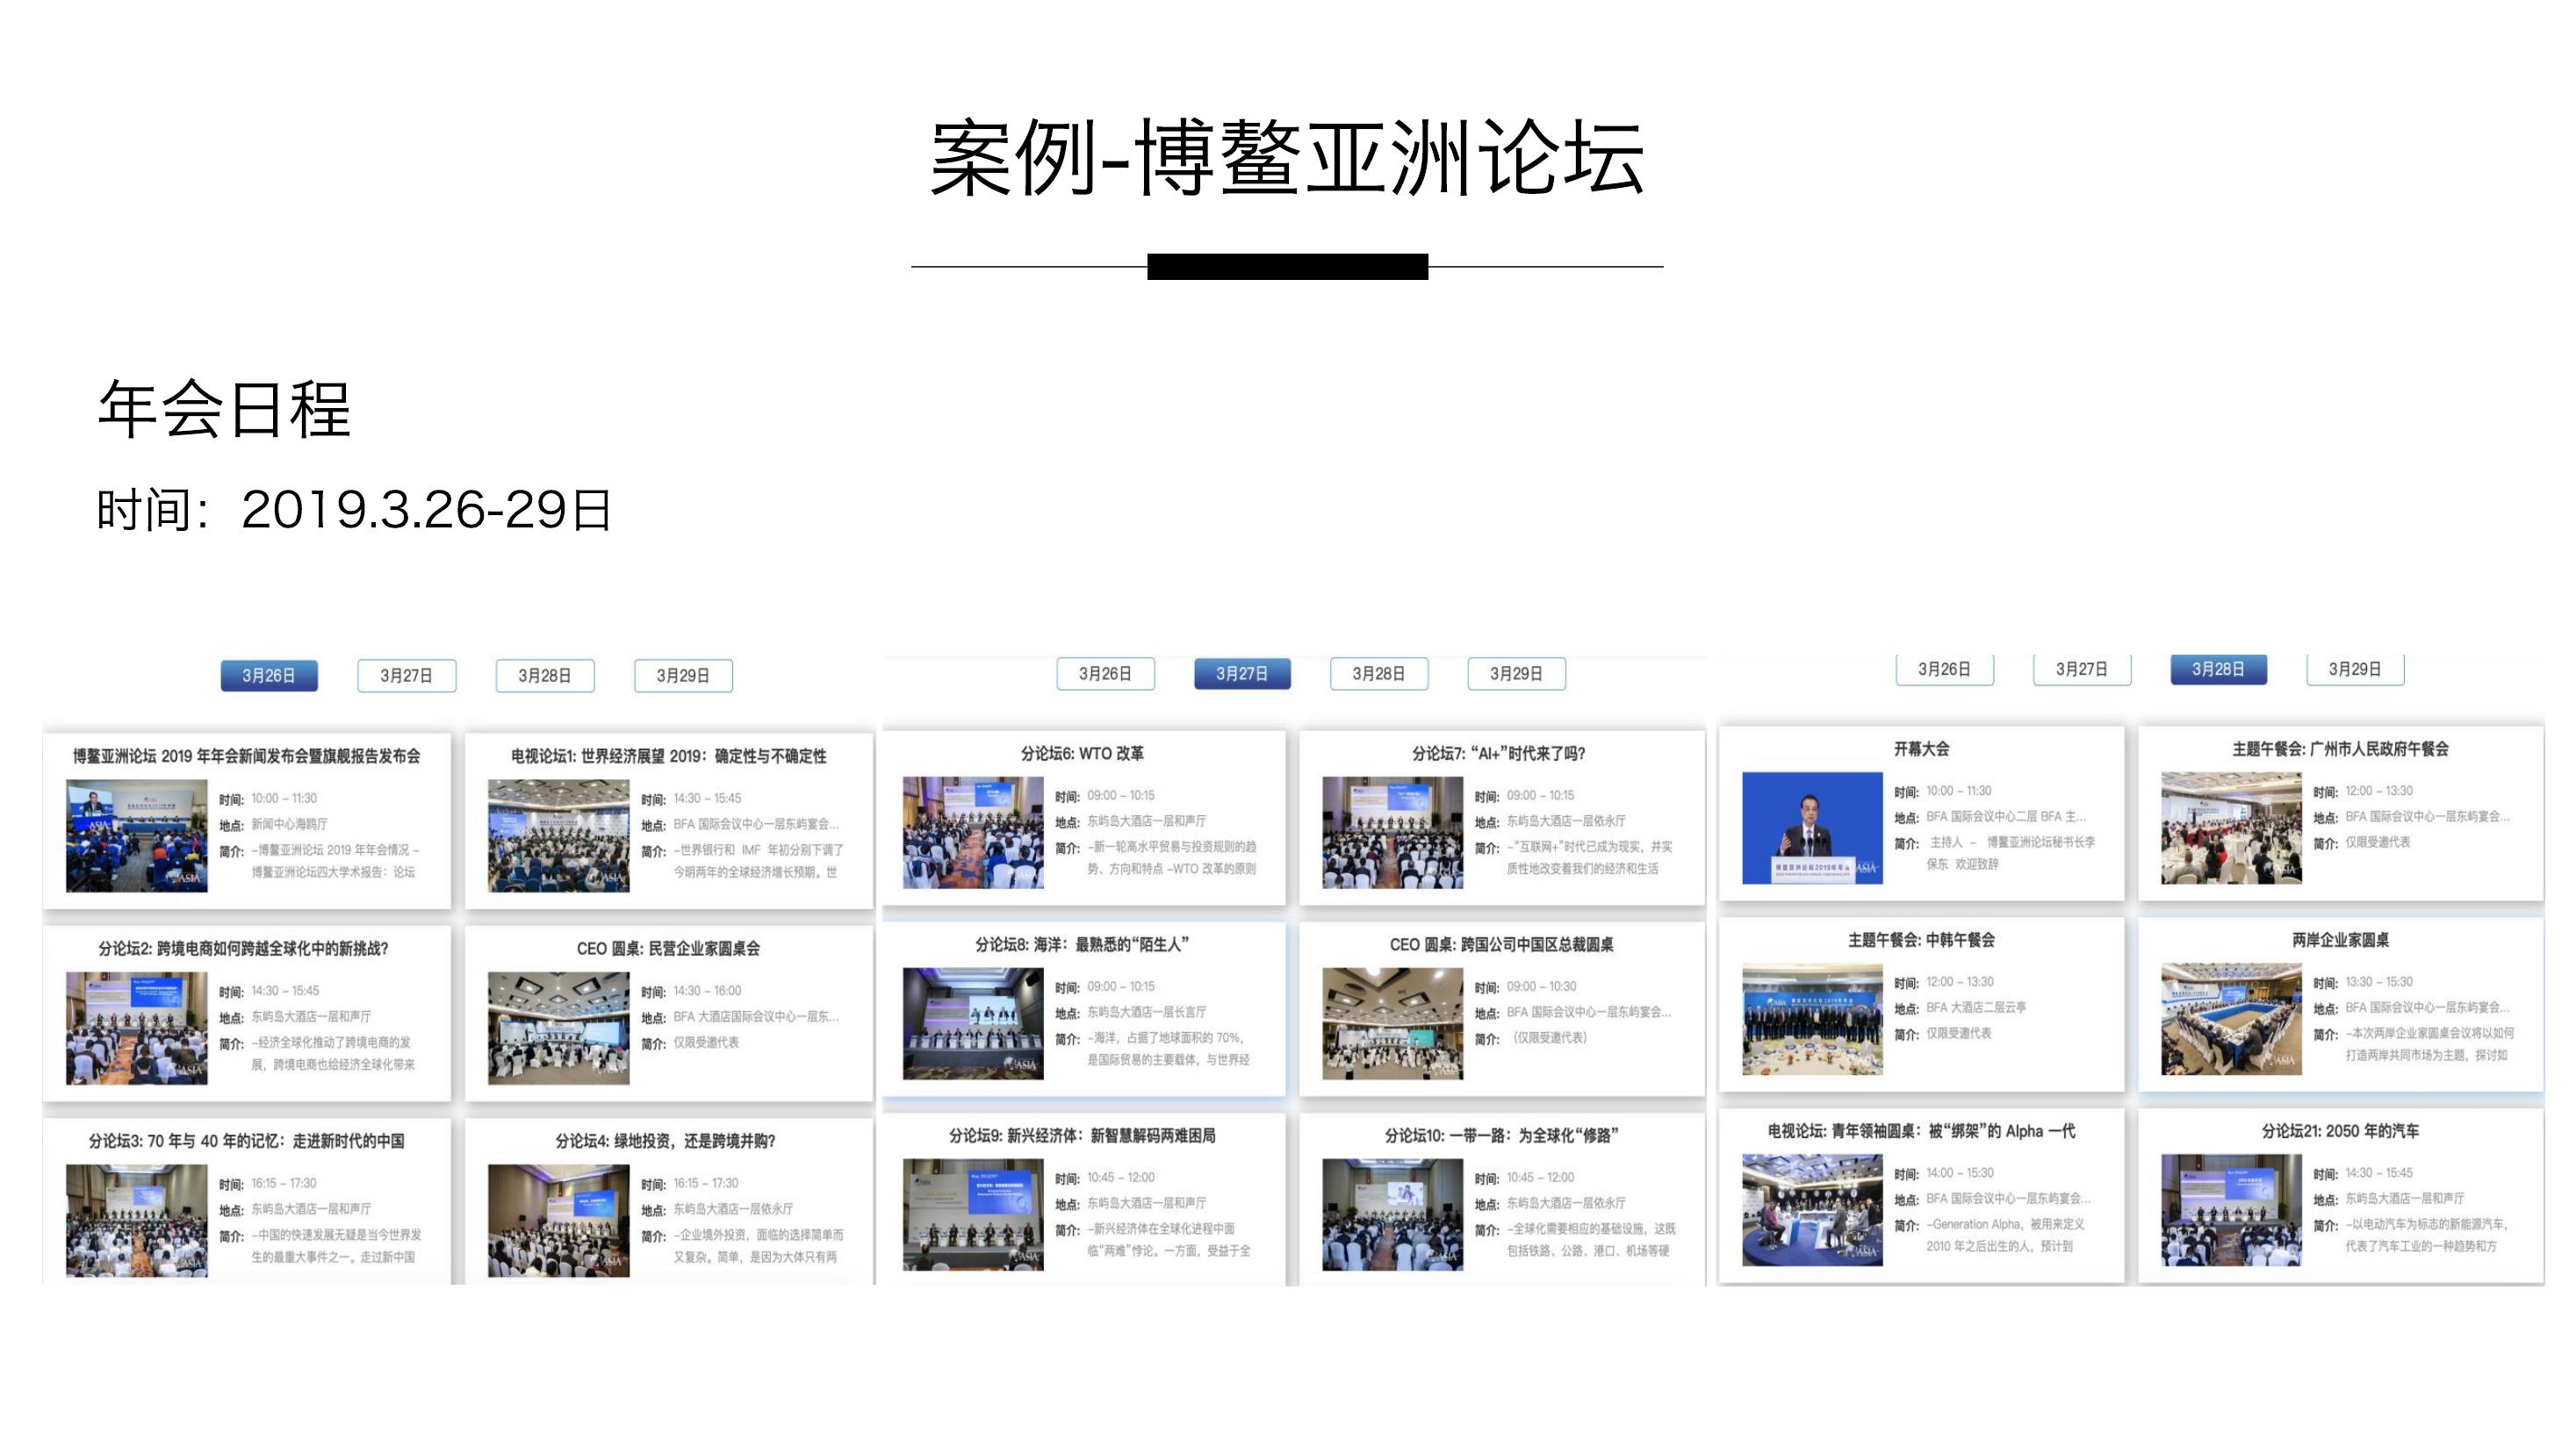Click the 开幕大会 title
The width and height of the screenshot is (2576, 1448).
pyautogui.click(x=1921, y=748)
